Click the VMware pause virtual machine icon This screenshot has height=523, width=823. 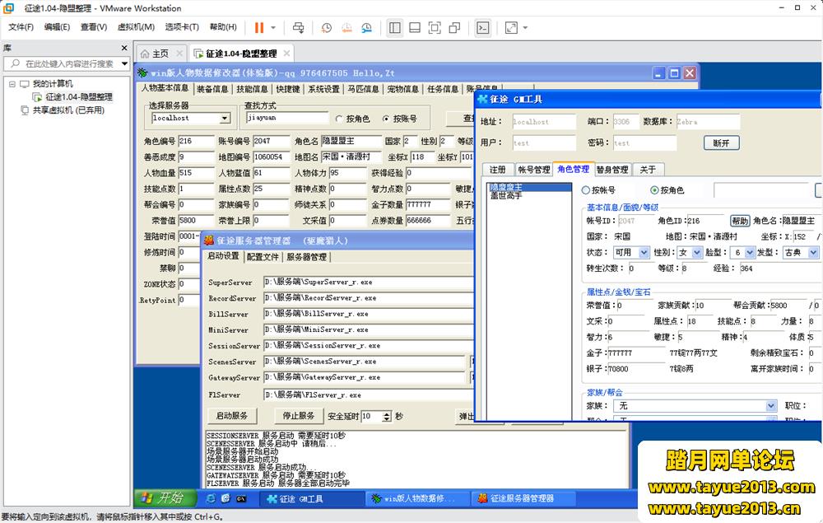point(258,27)
